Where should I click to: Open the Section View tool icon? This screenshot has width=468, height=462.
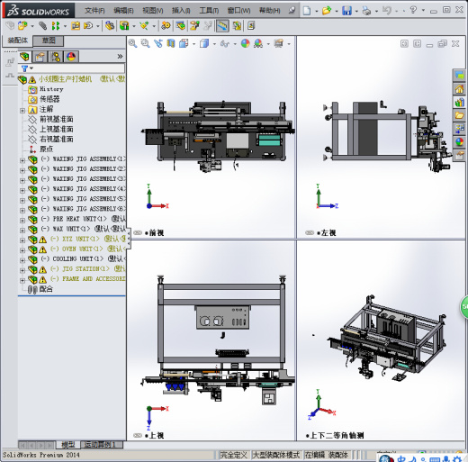tap(171, 44)
